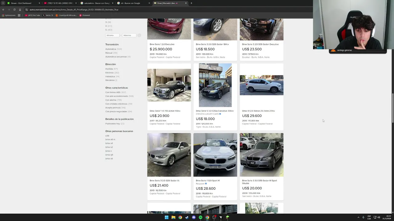Image resolution: width=394 pixels, height=221 pixels.
Task: Switch to the Stream - Kick Dashboard tab
Action: click(23, 3)
